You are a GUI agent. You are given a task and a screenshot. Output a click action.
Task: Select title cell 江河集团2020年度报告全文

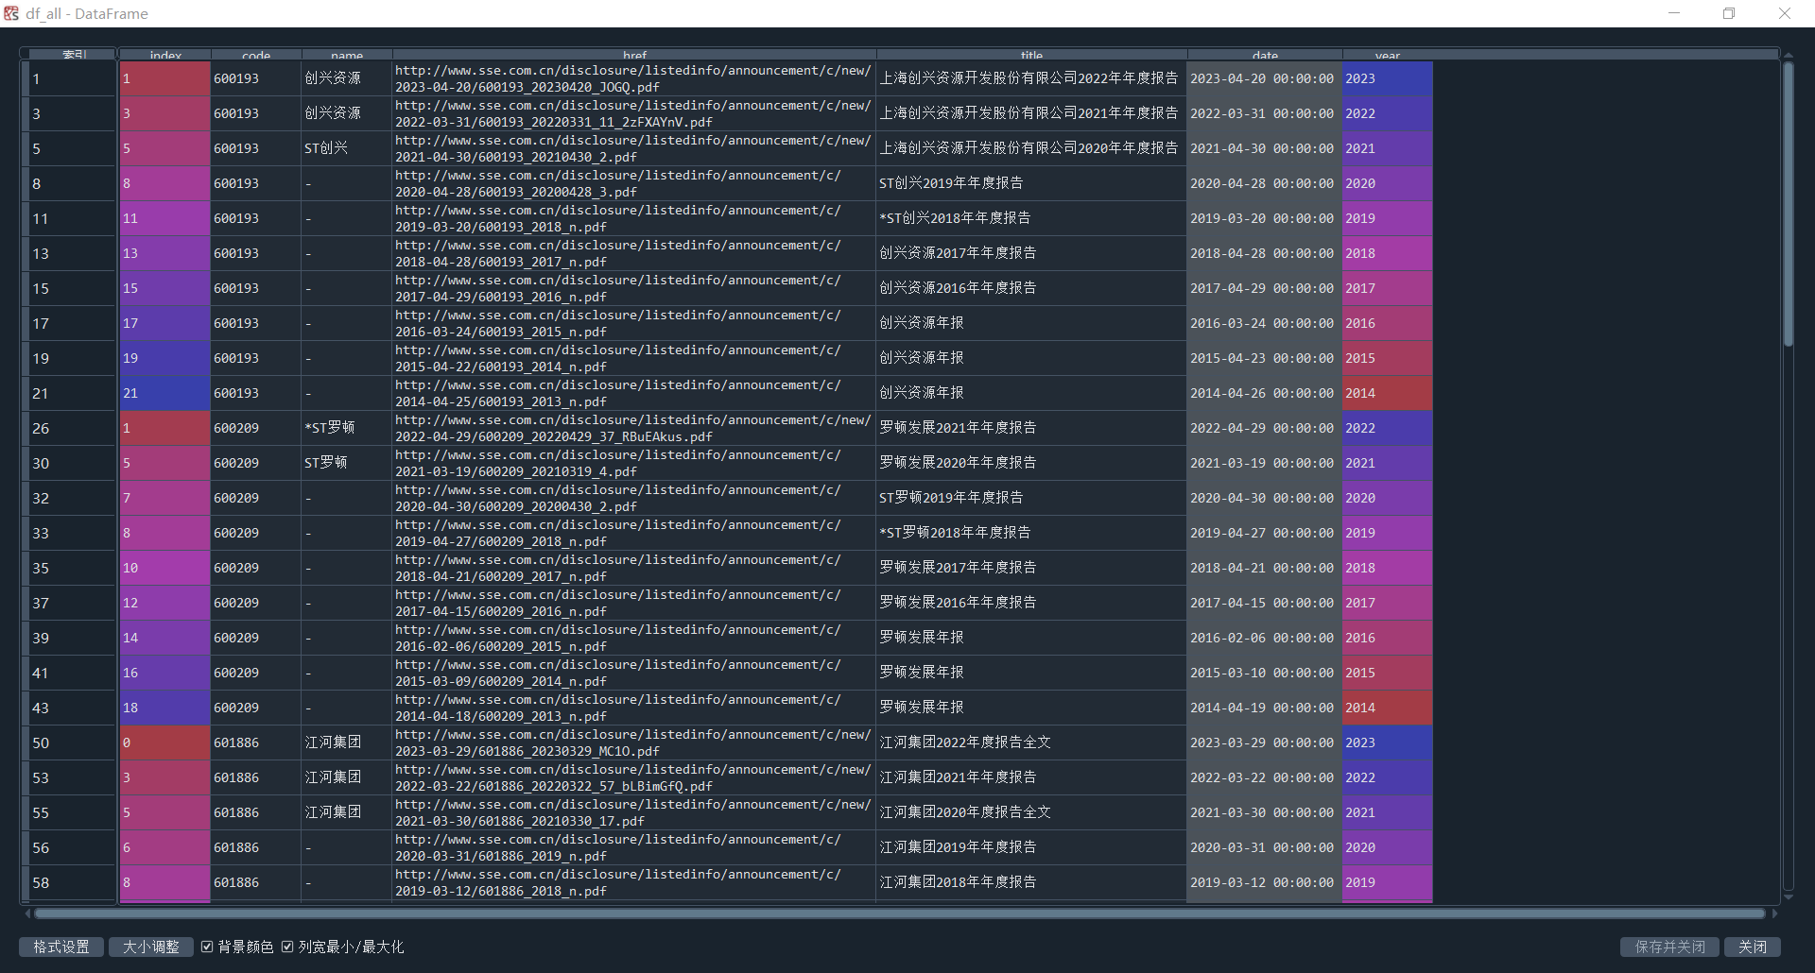[1031, 812]
